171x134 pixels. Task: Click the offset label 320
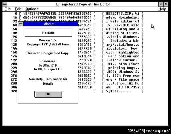(x=14, y=91)
